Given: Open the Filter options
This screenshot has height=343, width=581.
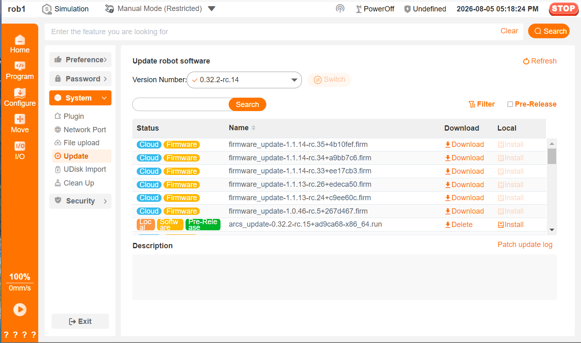Looking at the screenshot, I should pos(482,104).
